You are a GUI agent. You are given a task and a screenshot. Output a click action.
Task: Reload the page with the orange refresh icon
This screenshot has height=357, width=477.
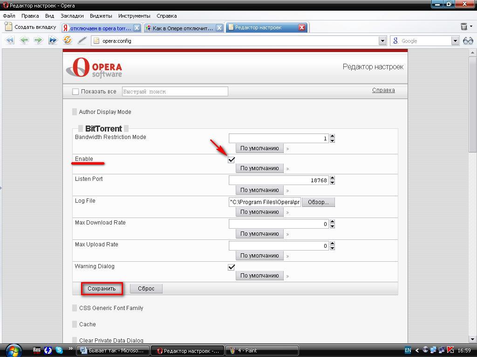click(67, 40)
